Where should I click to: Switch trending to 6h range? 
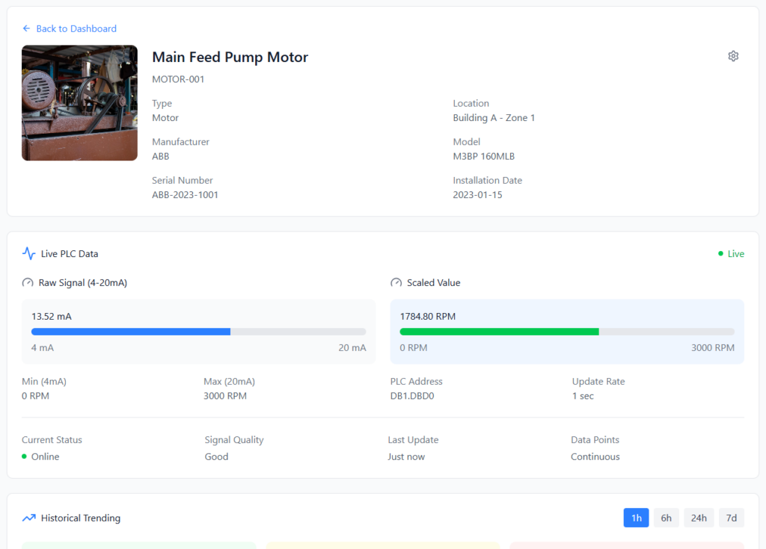coord(666,518)
